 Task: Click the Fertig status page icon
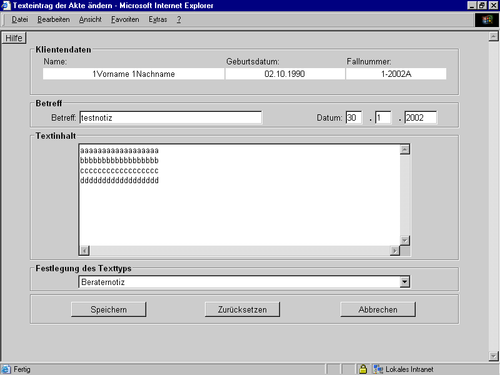[6, 369]
